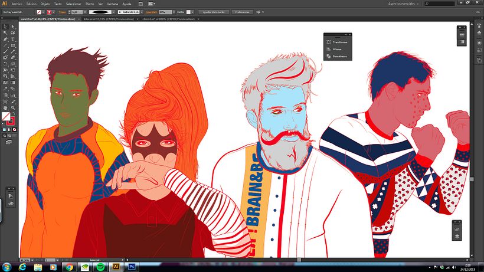Select the Shape Builder tool
This screenshot has width=484, height=272.
click(x=5, y=76)
